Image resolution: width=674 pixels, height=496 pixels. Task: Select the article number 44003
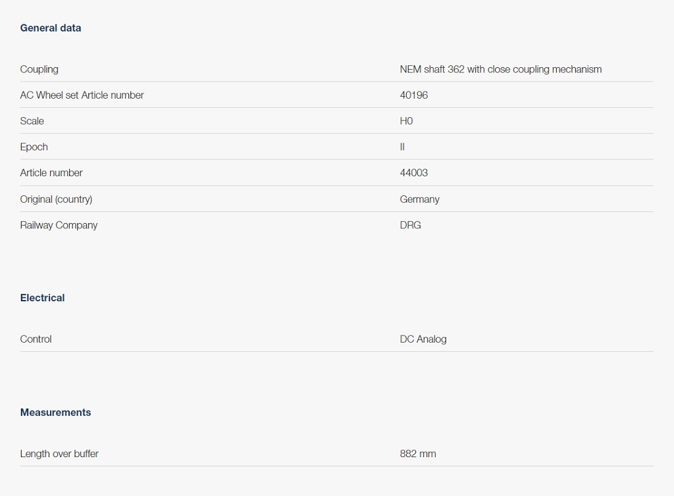[x=413, y=172]
